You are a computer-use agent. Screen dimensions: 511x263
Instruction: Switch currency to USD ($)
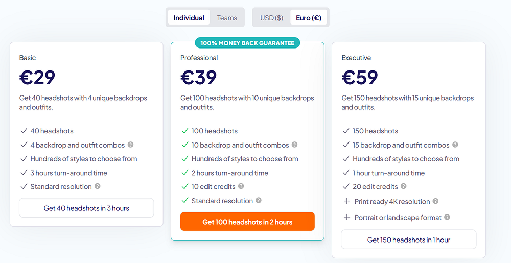pos(271,18)
